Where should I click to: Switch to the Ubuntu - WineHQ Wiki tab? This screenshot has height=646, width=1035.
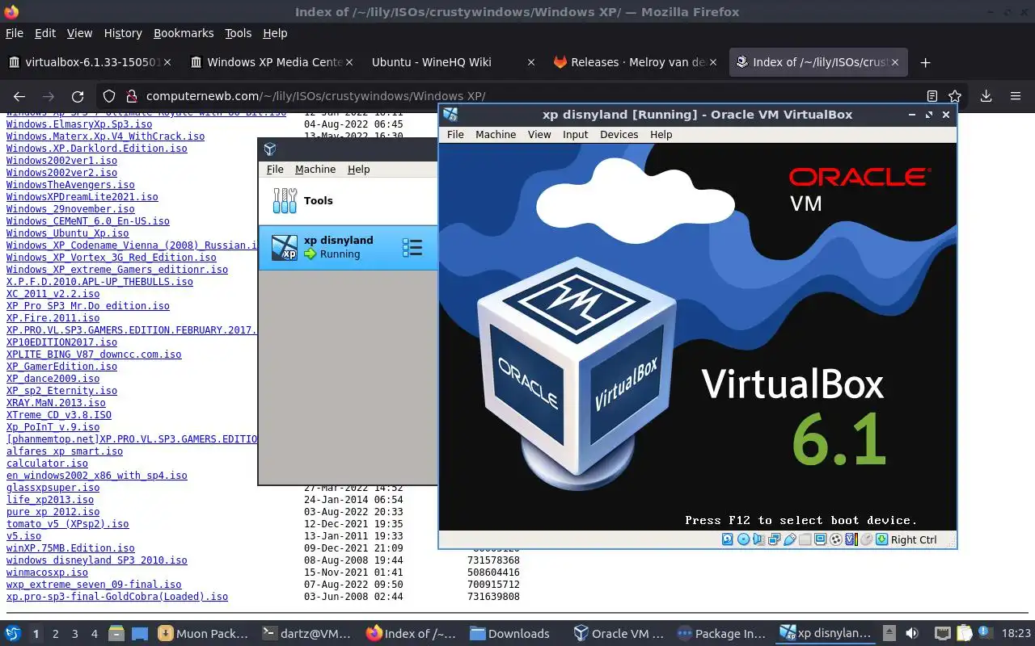pyautogui.click(x=453, y=62)
